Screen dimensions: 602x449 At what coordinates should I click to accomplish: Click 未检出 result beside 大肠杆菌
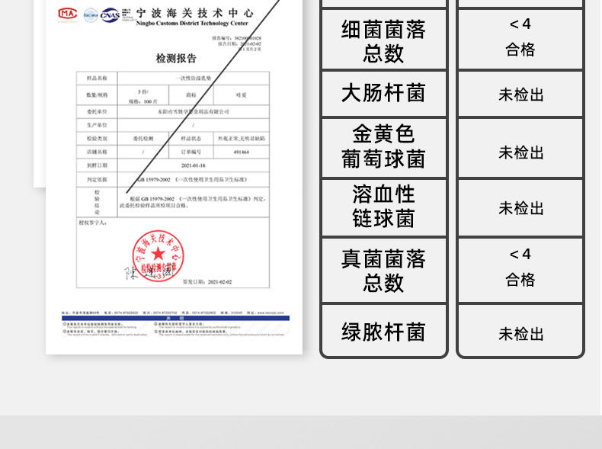[x=521, y=95]
